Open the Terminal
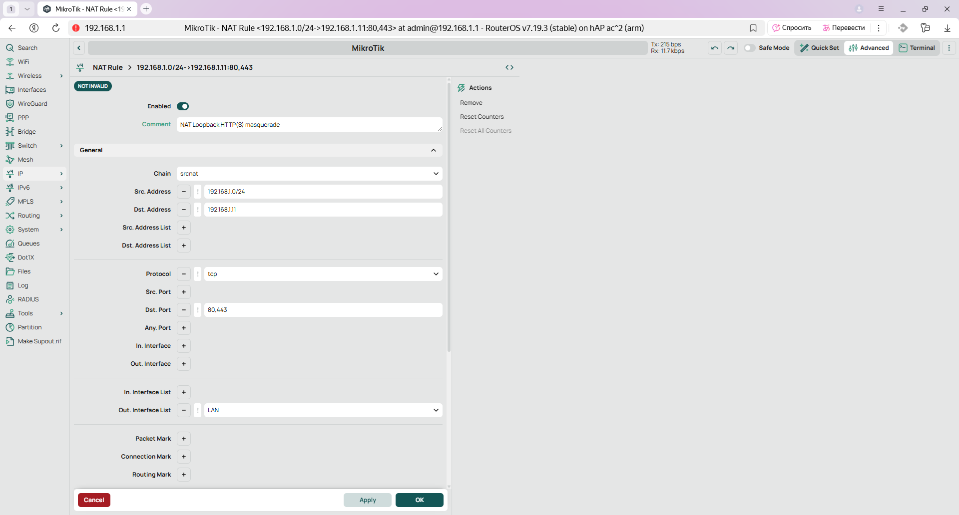This screenshot has width=959, height=515. pos(917,48)
